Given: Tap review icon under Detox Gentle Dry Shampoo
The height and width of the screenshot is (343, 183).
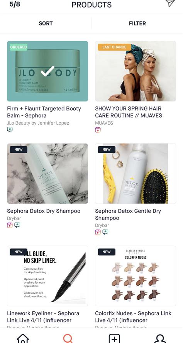Looking at the screenshot, I should tap(105, 232).
